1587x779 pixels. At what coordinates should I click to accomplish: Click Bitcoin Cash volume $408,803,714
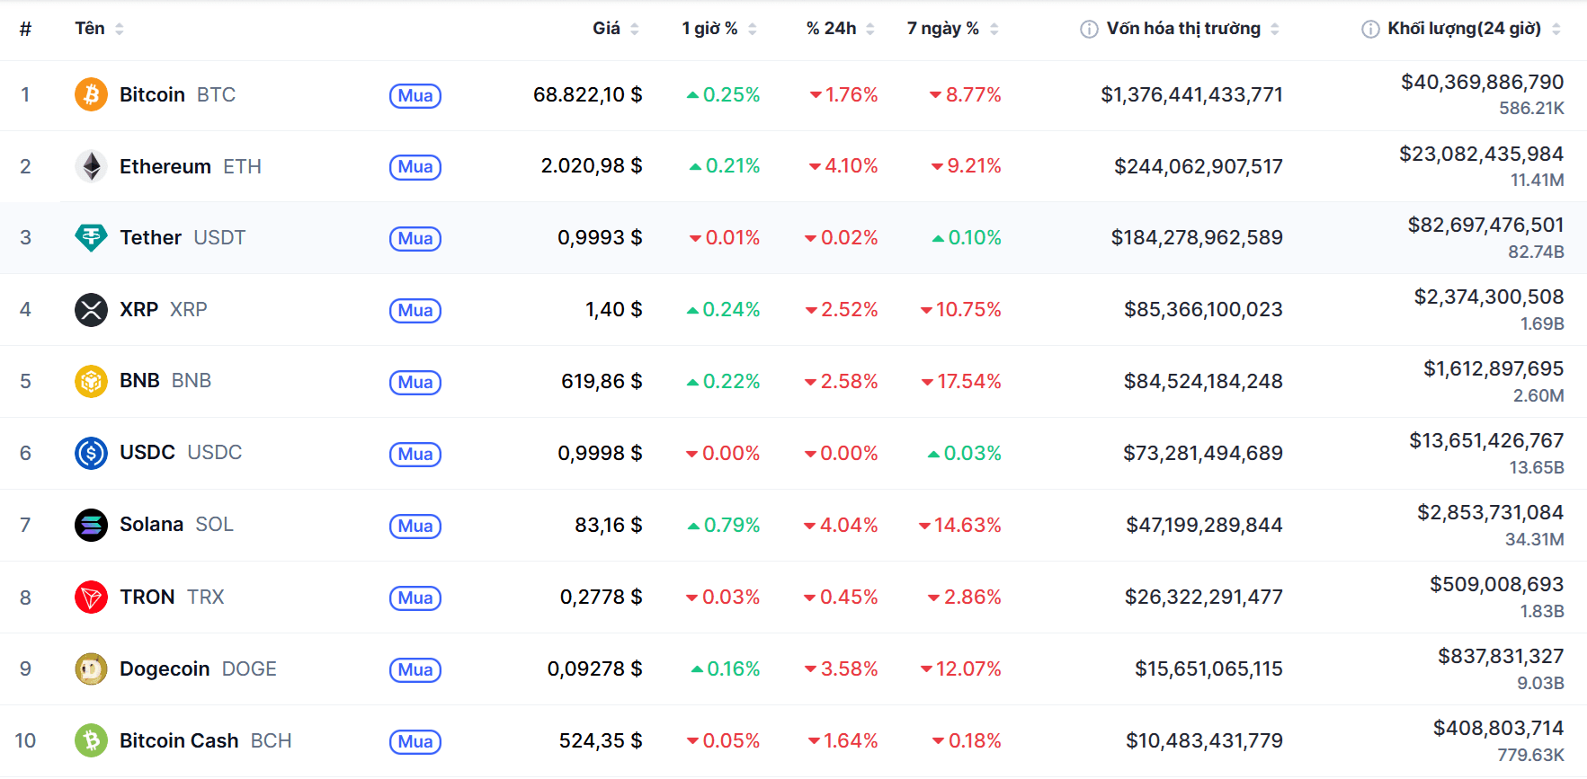coord(1498,729)
